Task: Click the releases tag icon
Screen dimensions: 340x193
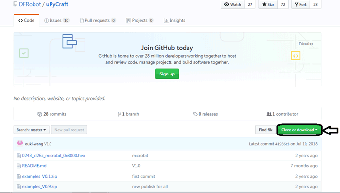Action: click(x=195, y=114)
